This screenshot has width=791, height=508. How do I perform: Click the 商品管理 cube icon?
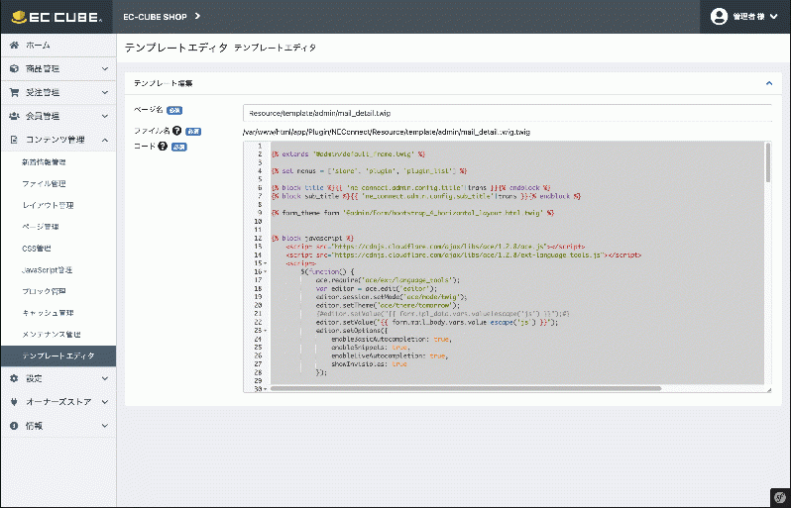pos(14,68)
